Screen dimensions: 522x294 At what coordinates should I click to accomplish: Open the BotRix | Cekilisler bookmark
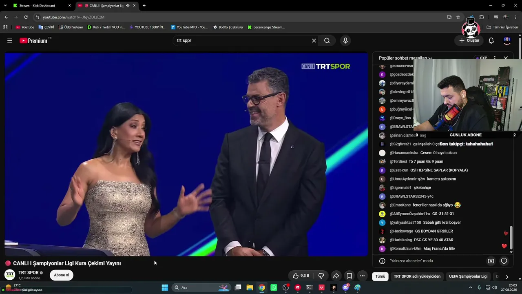click(228, 27)
